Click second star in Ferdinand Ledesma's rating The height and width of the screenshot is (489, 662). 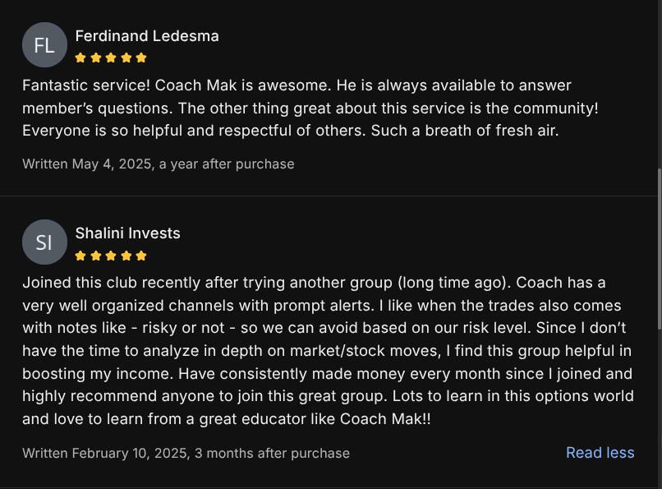[95, 58]
